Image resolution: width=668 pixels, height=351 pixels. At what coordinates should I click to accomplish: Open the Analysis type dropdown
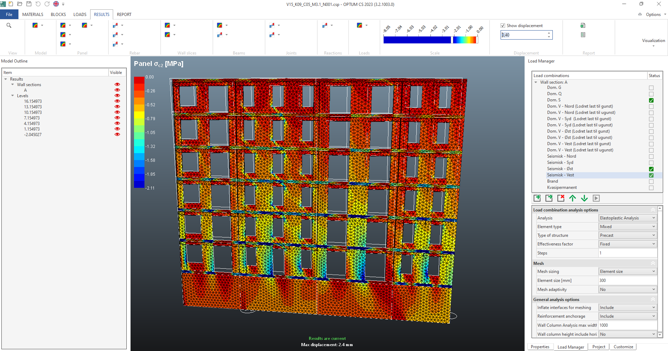click(x=653, y=218)
